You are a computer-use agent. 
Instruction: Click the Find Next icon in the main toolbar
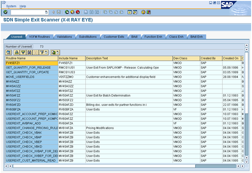97,12
